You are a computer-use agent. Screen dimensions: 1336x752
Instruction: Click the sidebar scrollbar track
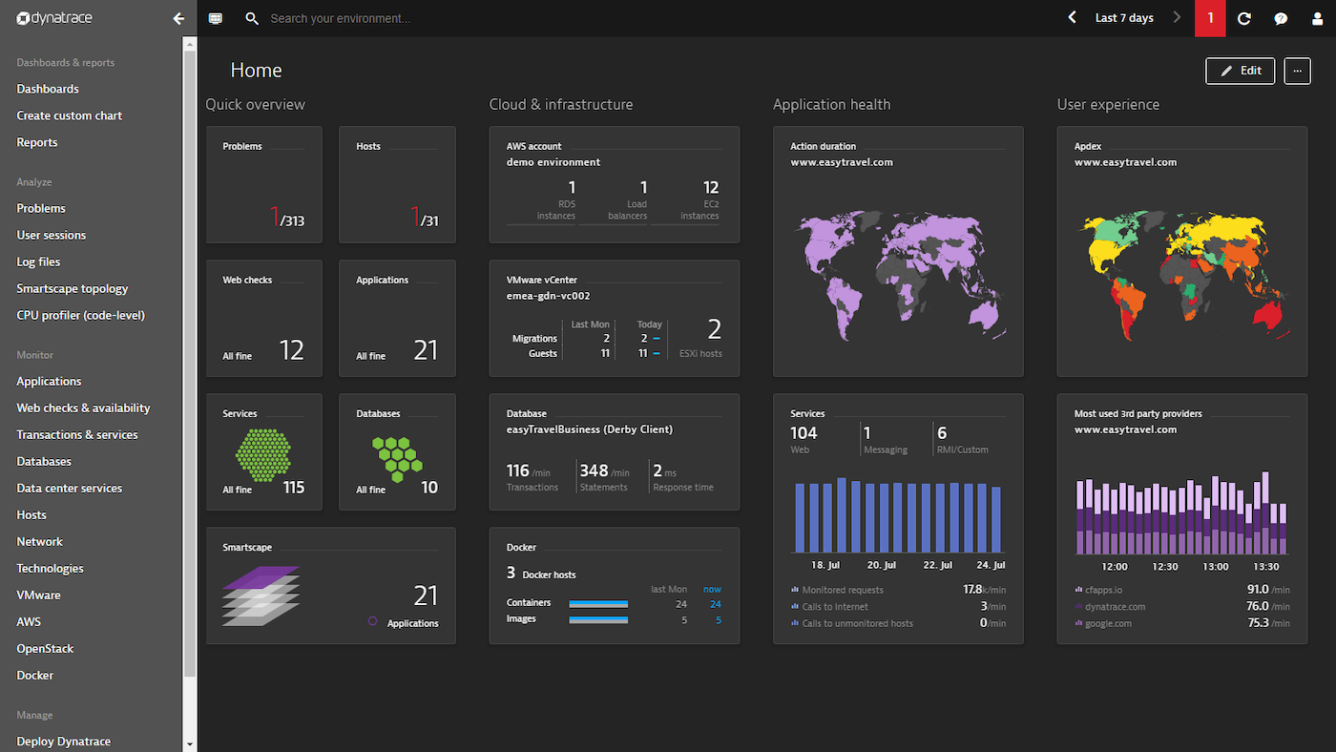click(x=190, y=382)
